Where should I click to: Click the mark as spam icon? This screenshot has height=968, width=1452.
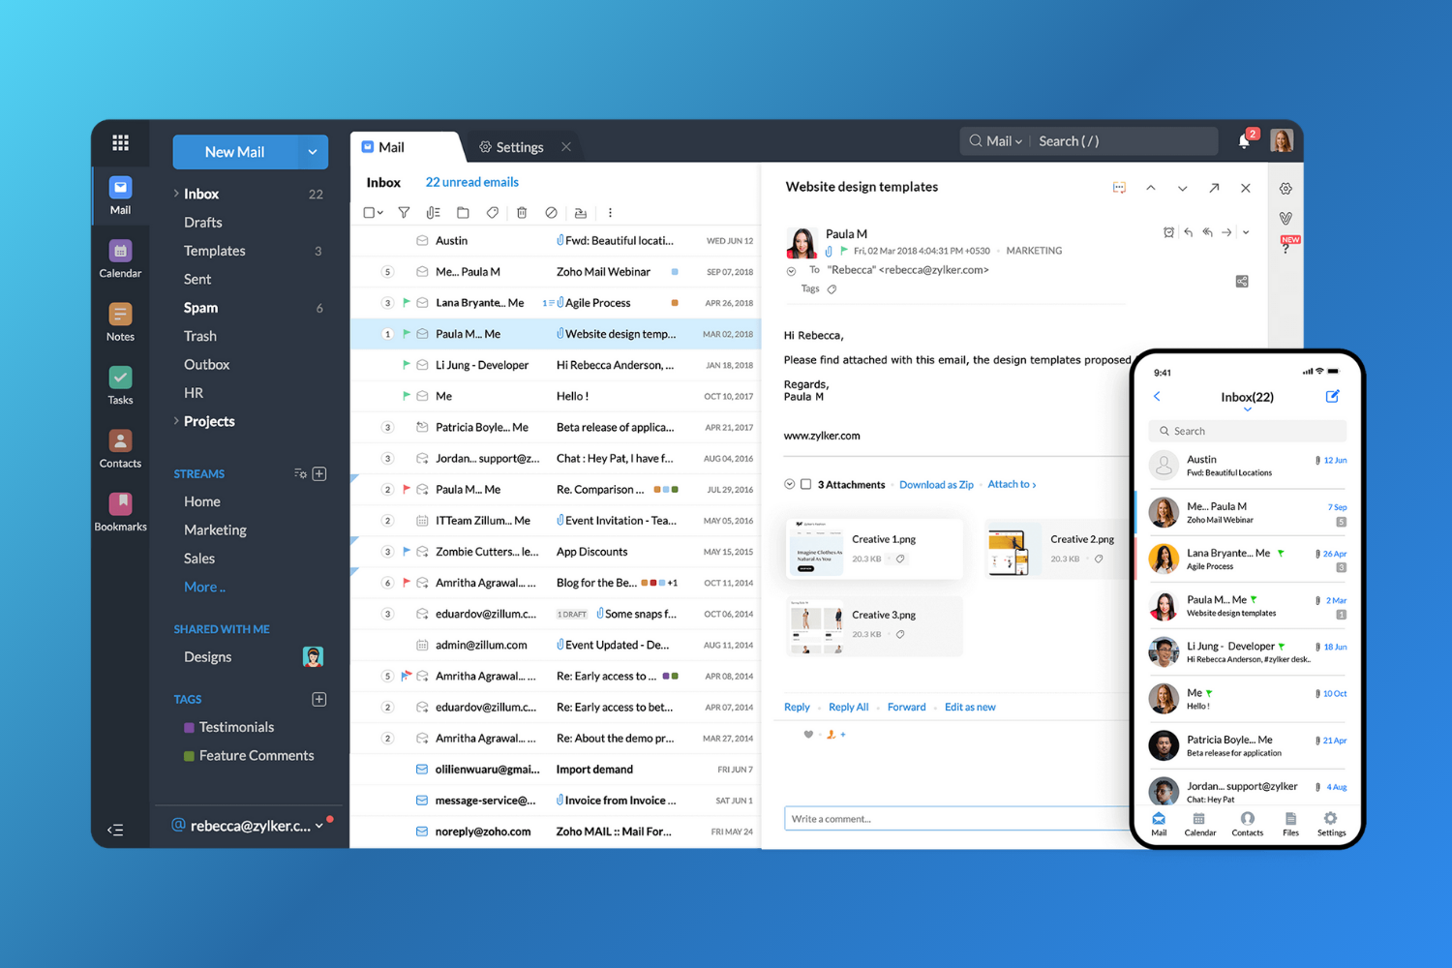[551, 213]
